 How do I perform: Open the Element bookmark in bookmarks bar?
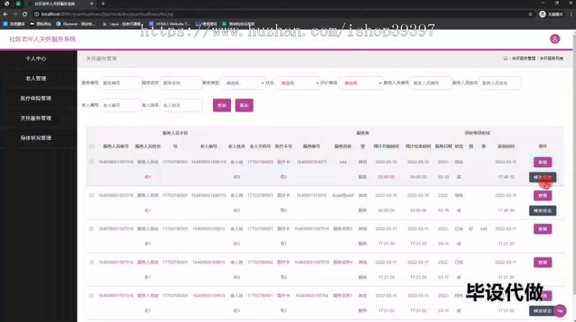point(76,24)
